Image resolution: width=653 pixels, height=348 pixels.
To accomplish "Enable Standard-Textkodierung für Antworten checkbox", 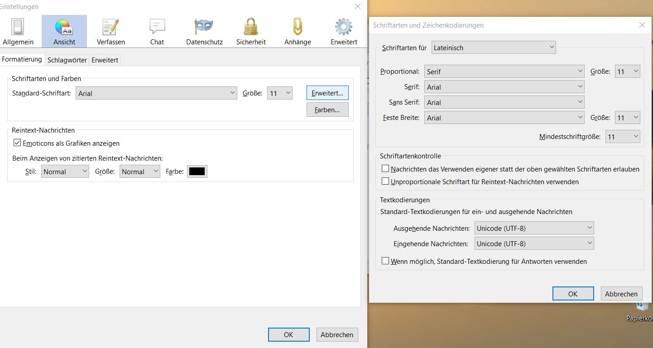I will [385, 261].
